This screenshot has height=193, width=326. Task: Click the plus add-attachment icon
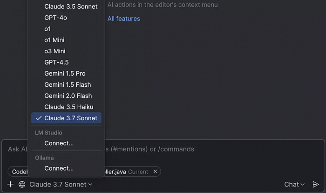(x=10, y=184)
